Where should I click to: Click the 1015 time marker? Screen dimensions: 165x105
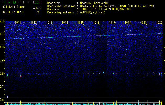[81, 23]
